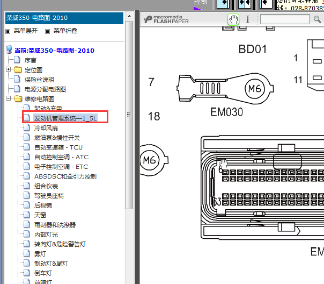Open 后视镜 page
This screenshot has height=284, width=324.
tap(43, 205)
